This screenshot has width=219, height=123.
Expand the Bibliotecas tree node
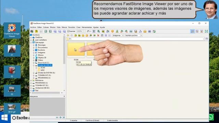click(x=31, y=81)
